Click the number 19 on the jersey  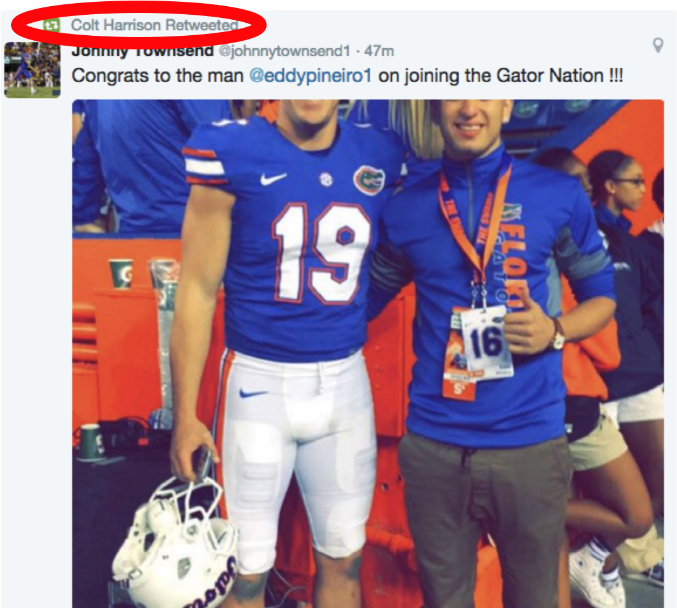coord(321,252)
